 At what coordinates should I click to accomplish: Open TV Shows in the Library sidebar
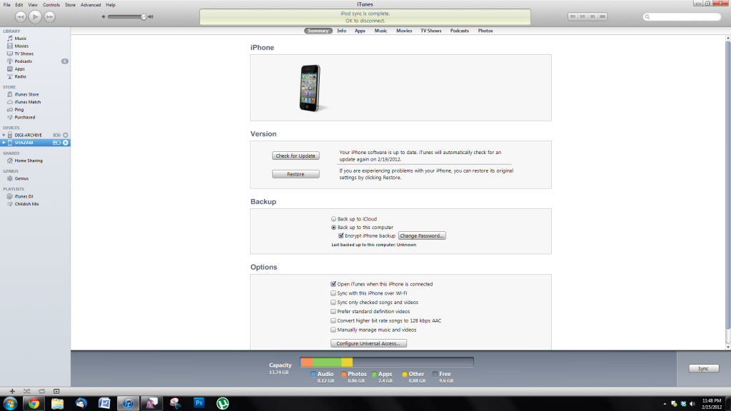[x=24, y=54]
